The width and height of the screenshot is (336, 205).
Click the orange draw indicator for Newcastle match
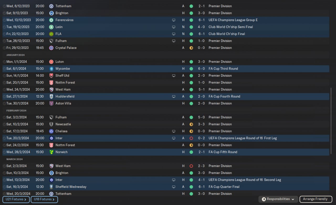coord(191,124)
